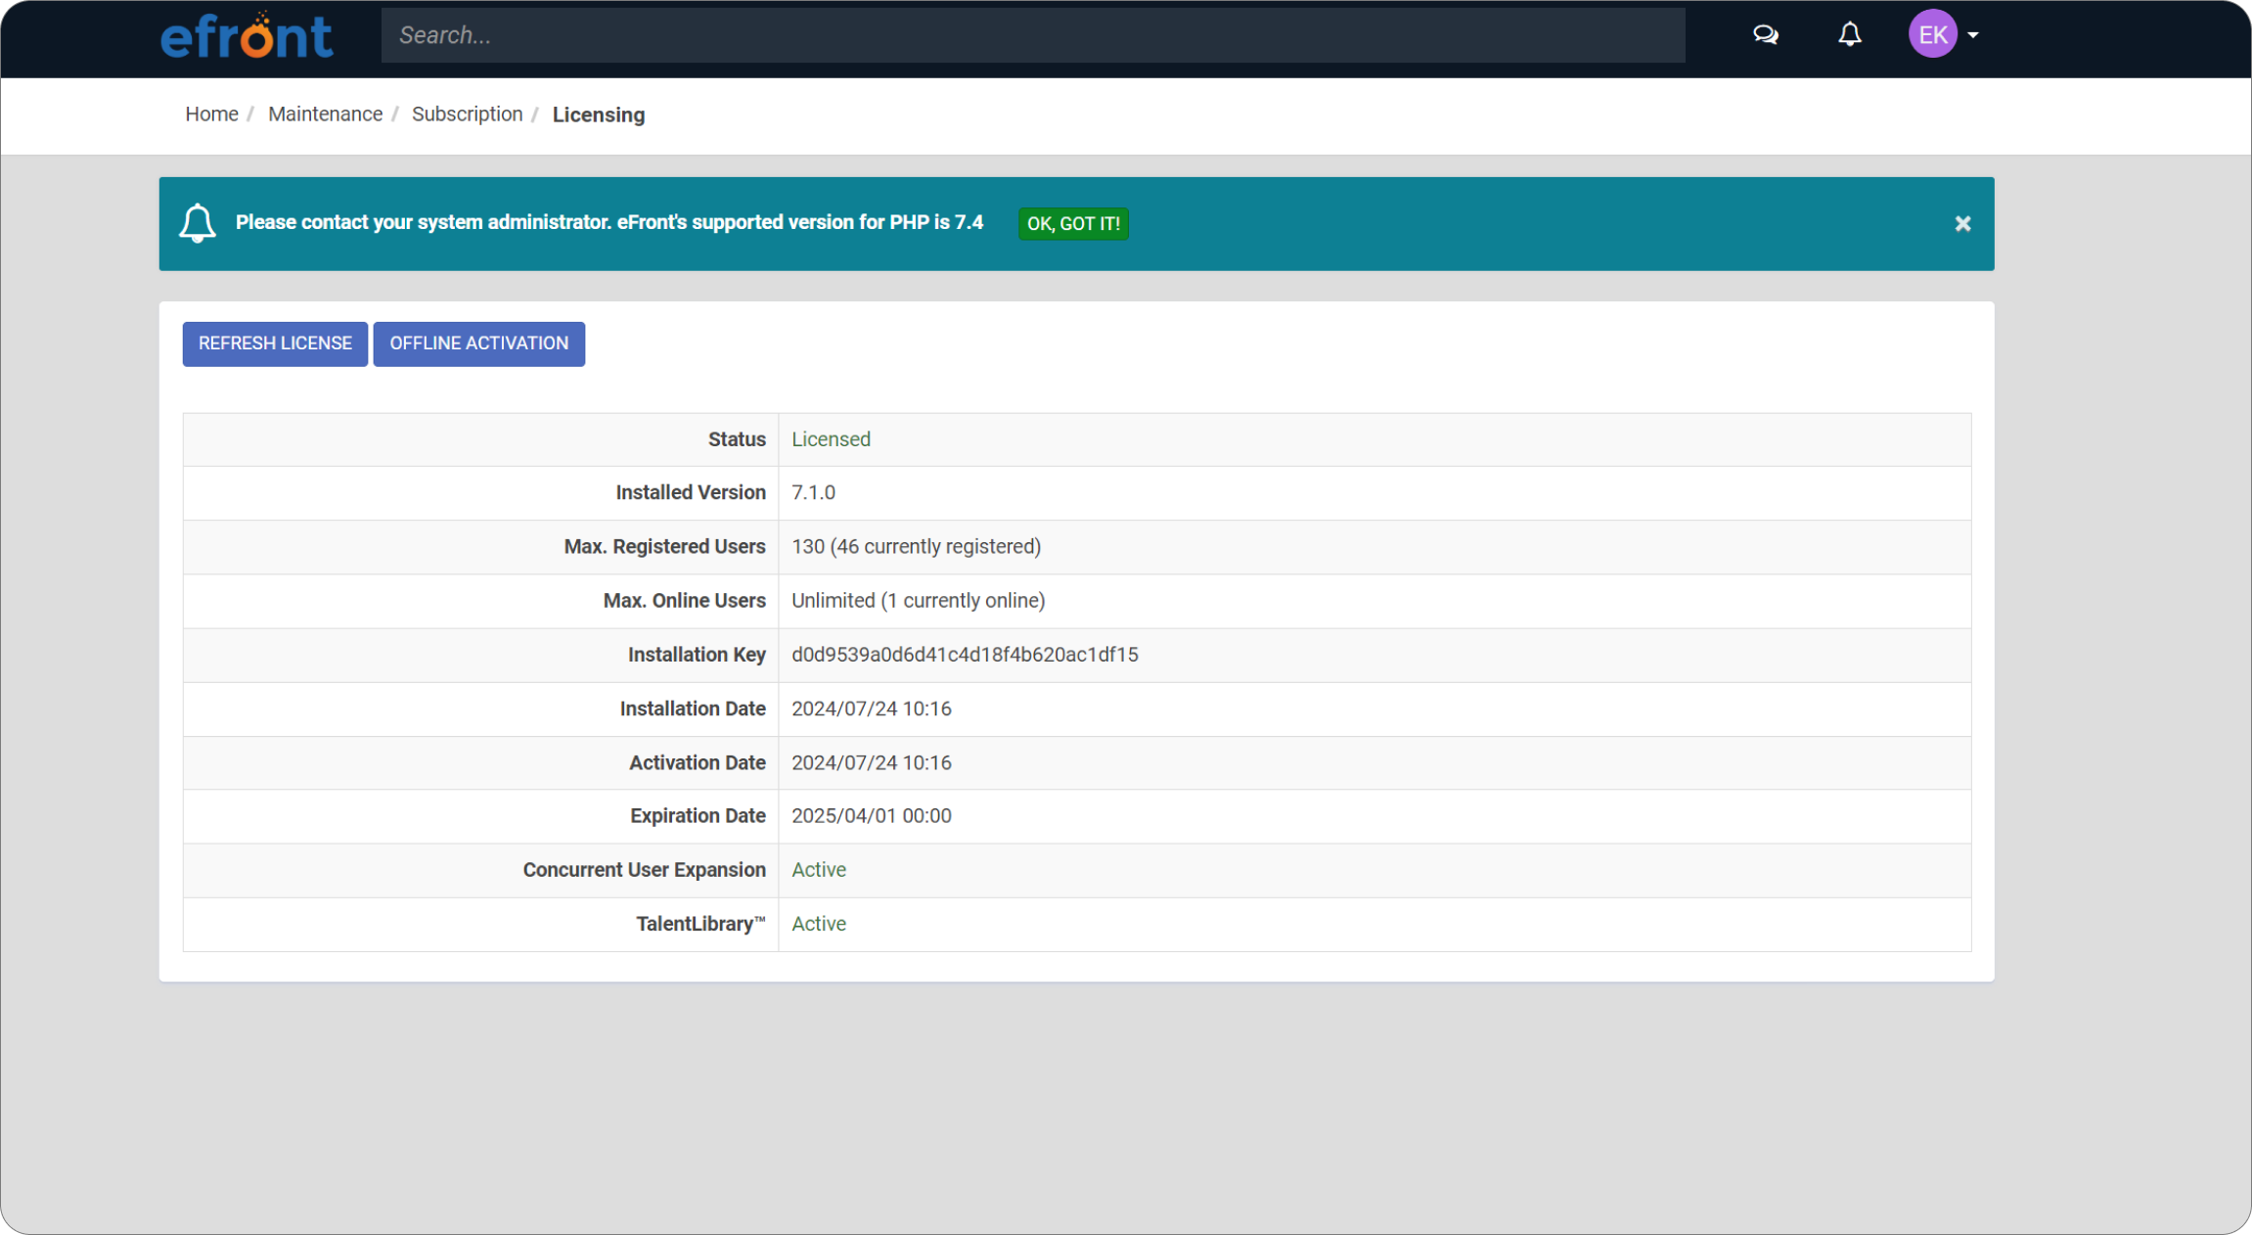Open the messages chat icon
Viewport: 2252px width, 1235px height.
point(1765,35)
